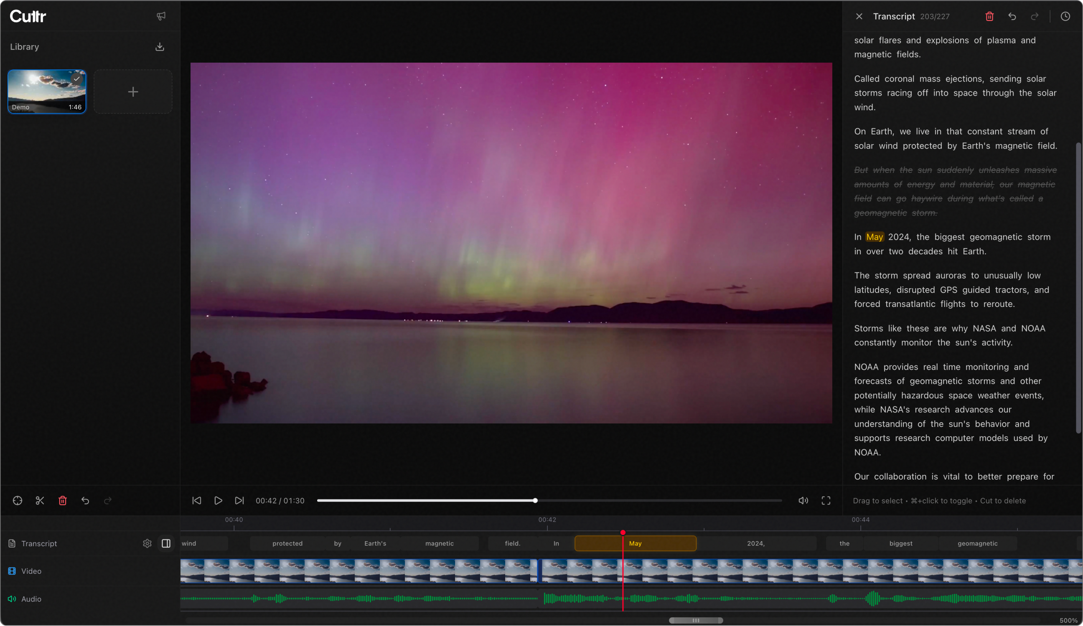
Task: Click the playback progress slider handle
Action: click(x=535, y=501)
